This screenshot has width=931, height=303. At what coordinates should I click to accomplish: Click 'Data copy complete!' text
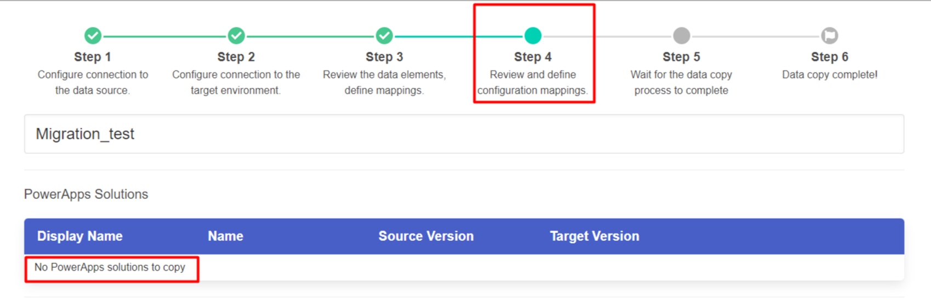click(x=830, y=75)
